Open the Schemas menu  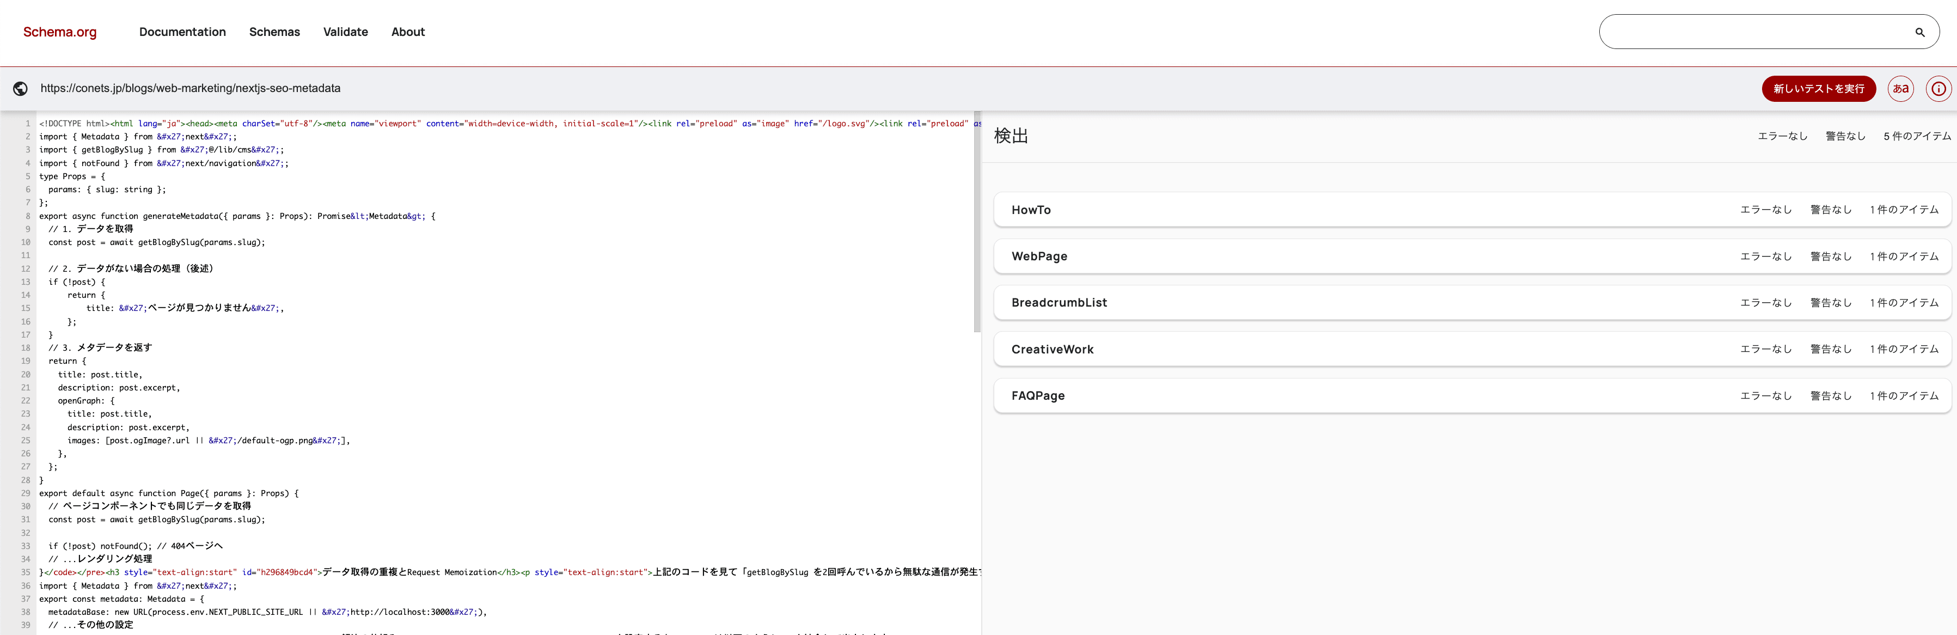pos(274,32)
